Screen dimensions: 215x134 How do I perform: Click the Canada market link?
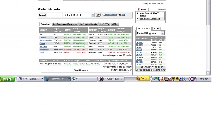click(x=43, y=37)
